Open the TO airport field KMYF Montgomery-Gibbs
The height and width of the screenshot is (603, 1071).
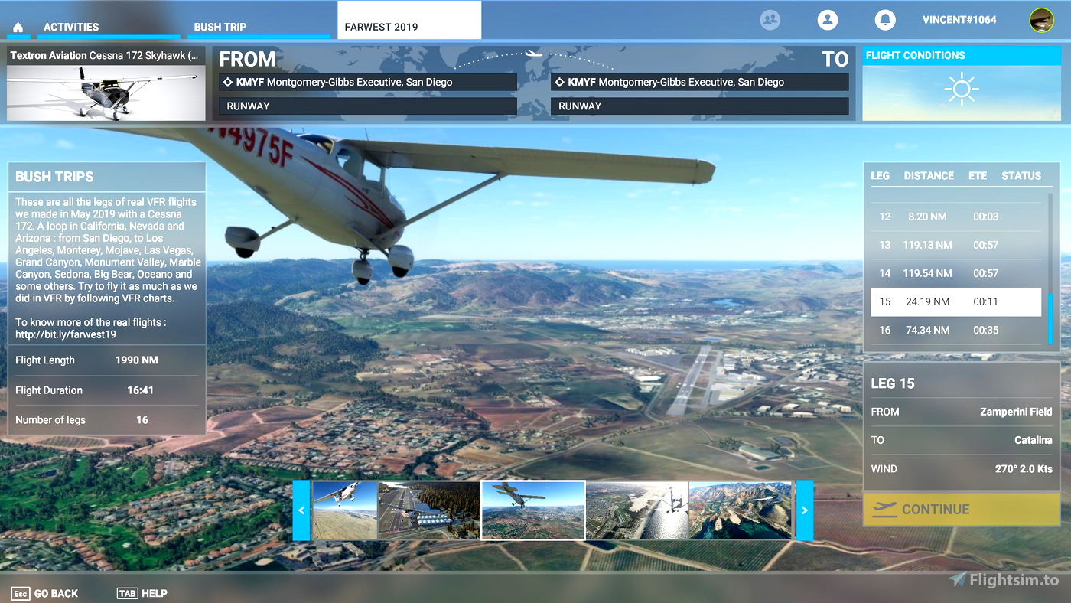click(699, 82)
